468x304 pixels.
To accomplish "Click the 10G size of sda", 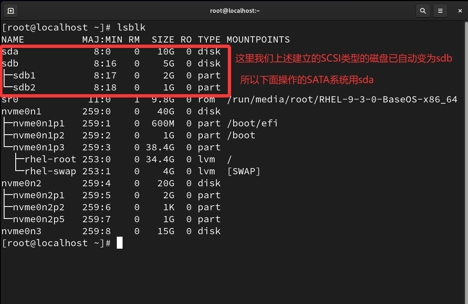I will tap(166, 52).
